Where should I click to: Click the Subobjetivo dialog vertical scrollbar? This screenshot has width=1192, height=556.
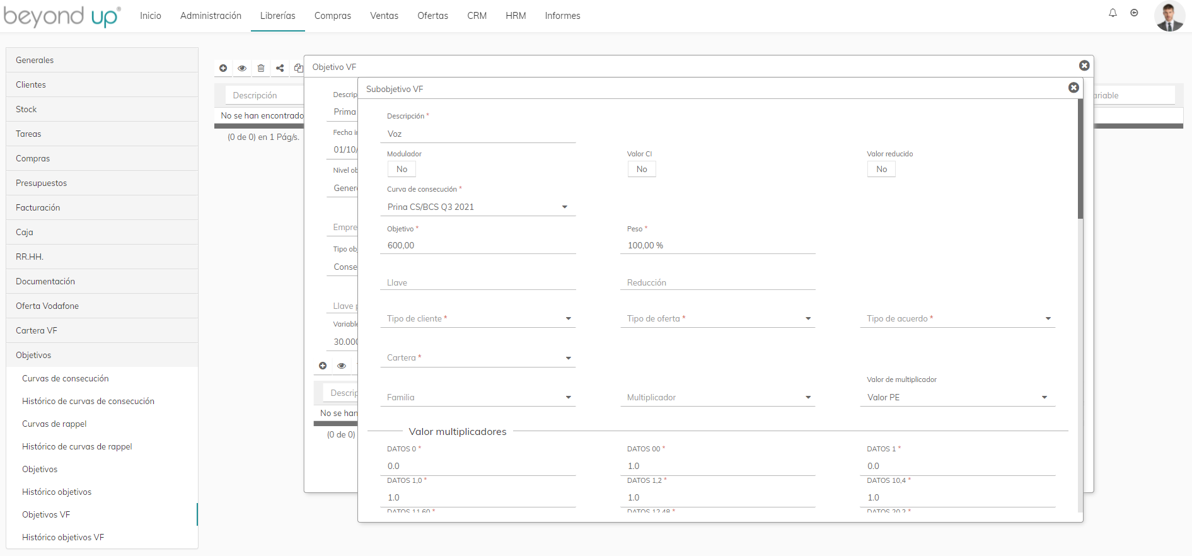pyautogui.click(x=1080, y=159)
